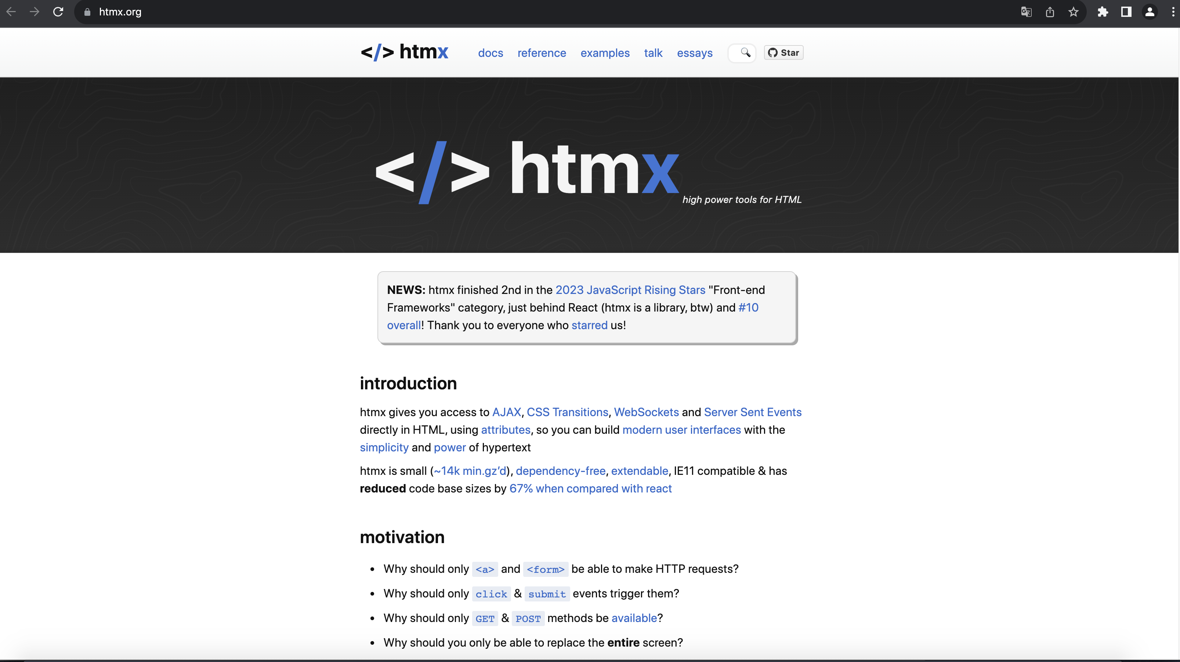Click the 'available' link in motivation

coord(634,618)
